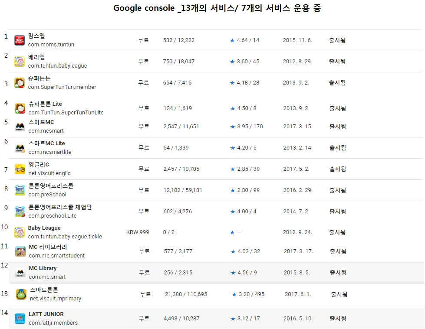This screenshot has height=329, width=425.
Task: Click the rating star next to 3.12 / 17
Action: coord(233,319)
